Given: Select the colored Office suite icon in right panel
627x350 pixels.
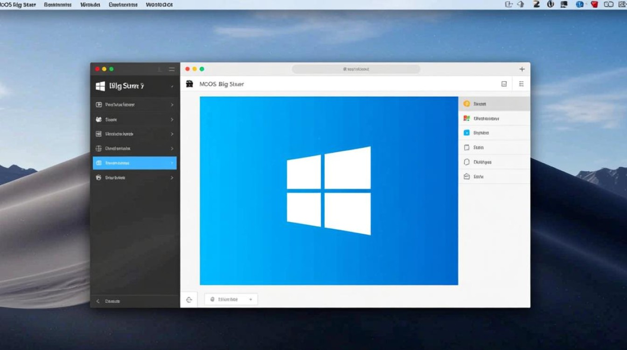Looking at the screenshot, I should pos(466,118).
